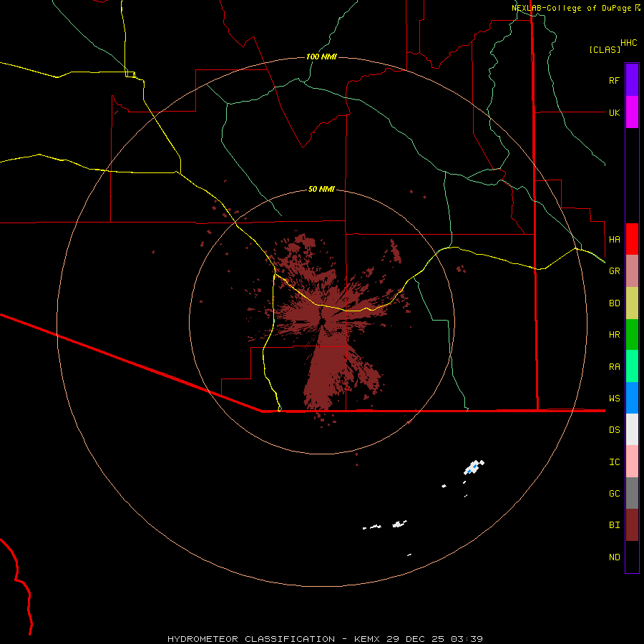Click the HYDROMETEOR CLASSIFICATION title text
This screenshot has height=644, width=644.
(x=250, y=639)
